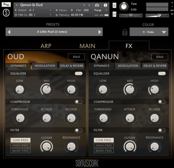Toggle the QANUN Equalizer switch
The width and height of the screenshot is (174, 168).
tap(162, 73)
